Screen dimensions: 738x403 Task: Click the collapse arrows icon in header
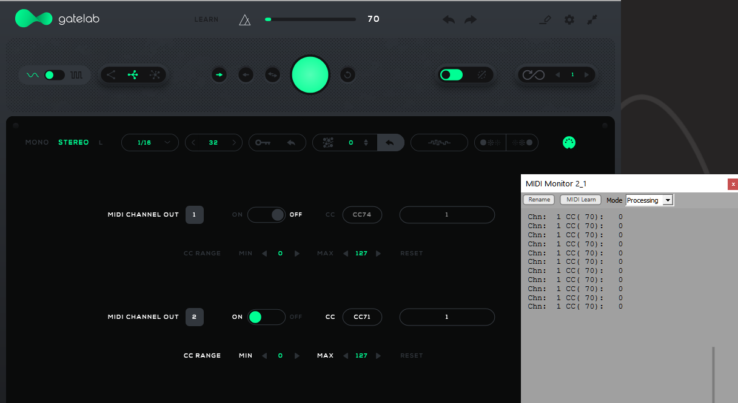coord(592,19)
